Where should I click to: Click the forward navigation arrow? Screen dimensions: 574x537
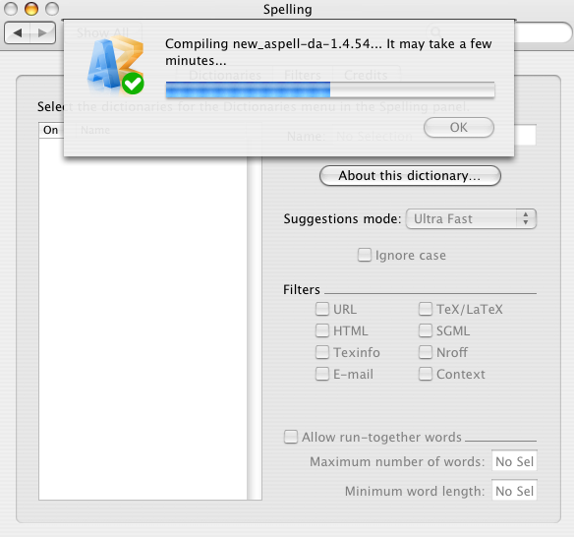click(42, 33)
